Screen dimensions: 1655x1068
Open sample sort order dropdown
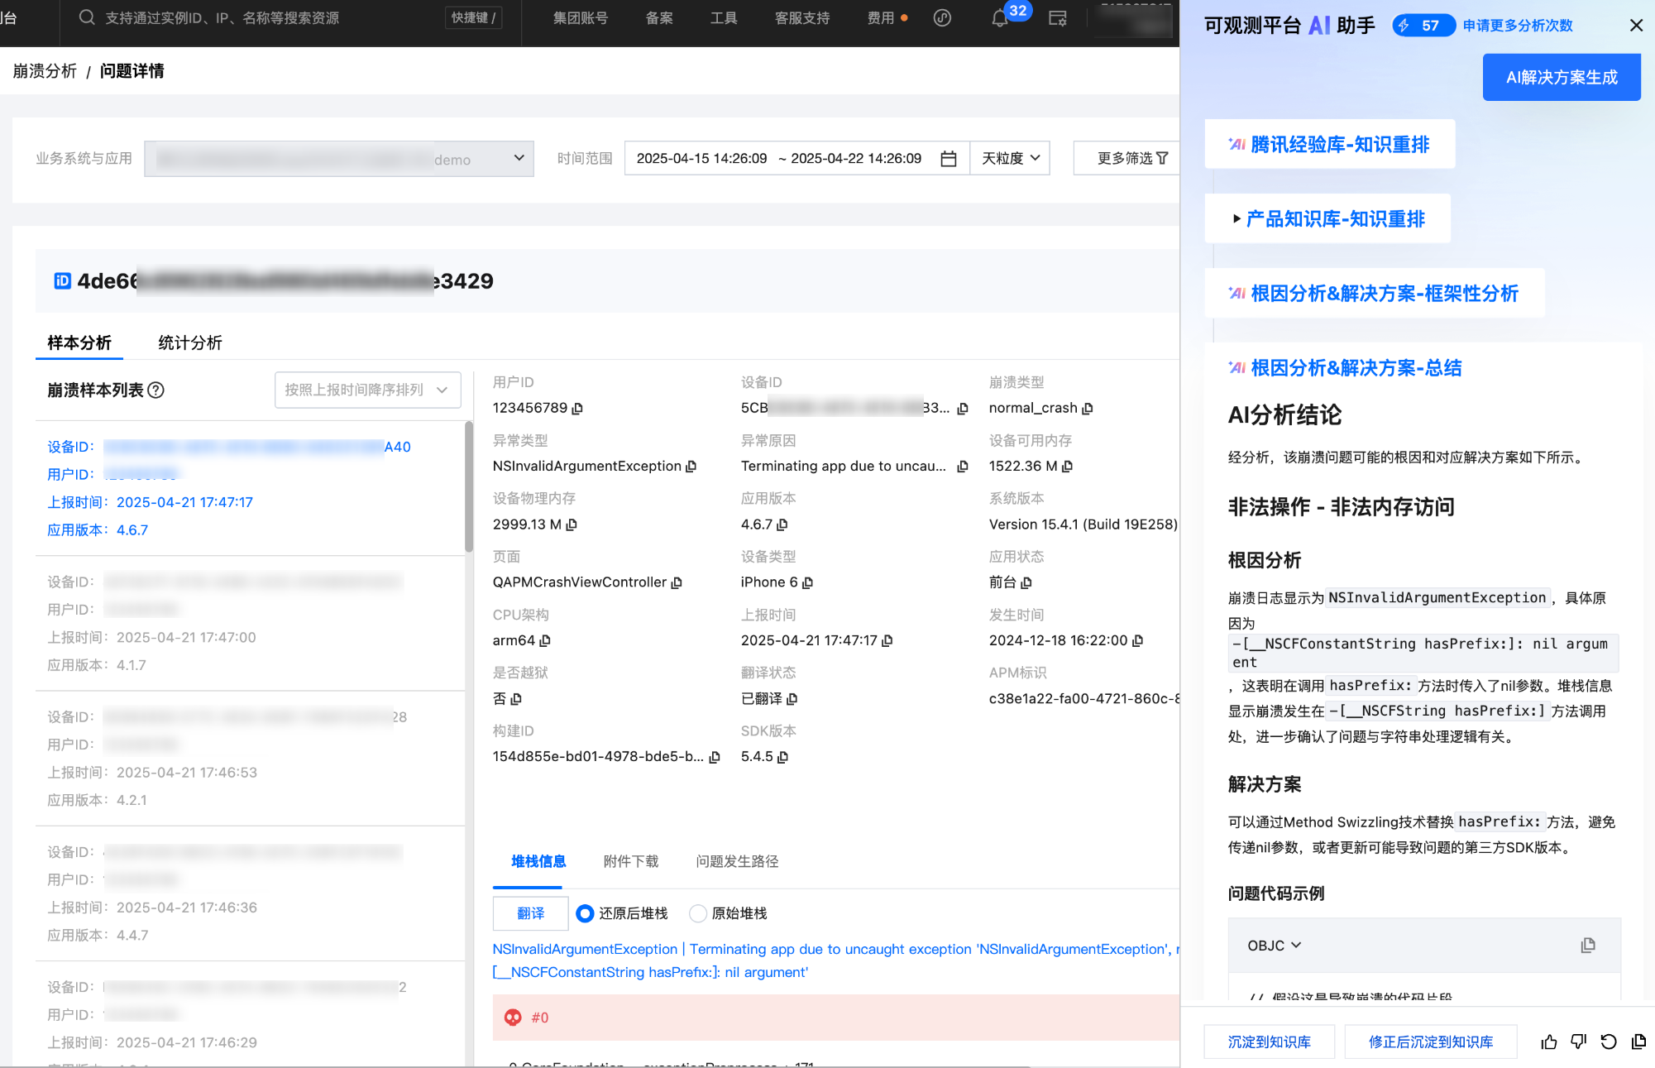click(x=367, y=390)
